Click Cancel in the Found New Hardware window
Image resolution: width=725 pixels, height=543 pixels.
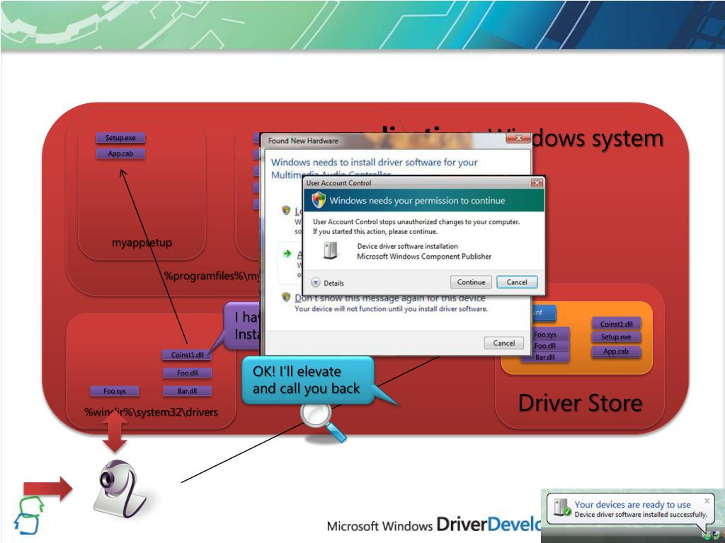coord(503,343)
